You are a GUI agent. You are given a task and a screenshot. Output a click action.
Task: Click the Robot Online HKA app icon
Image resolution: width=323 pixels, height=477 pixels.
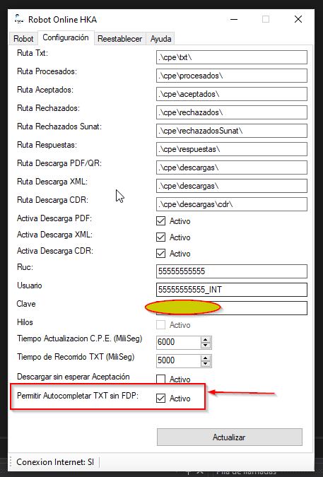click(19, 19)
